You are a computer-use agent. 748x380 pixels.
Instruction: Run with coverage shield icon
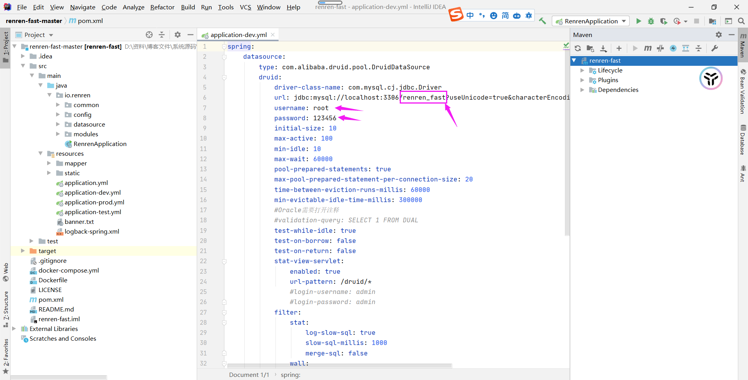pyautogui.click(x=664, y=21)
